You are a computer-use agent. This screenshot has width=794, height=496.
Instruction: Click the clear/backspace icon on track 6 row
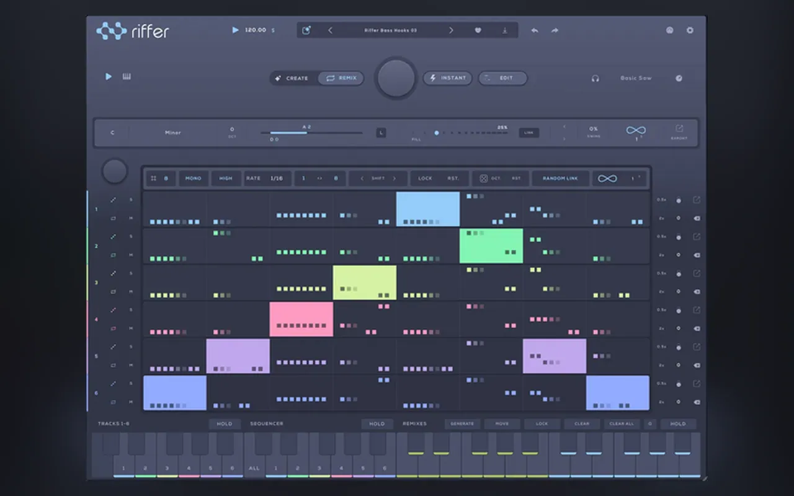point(697,402)
